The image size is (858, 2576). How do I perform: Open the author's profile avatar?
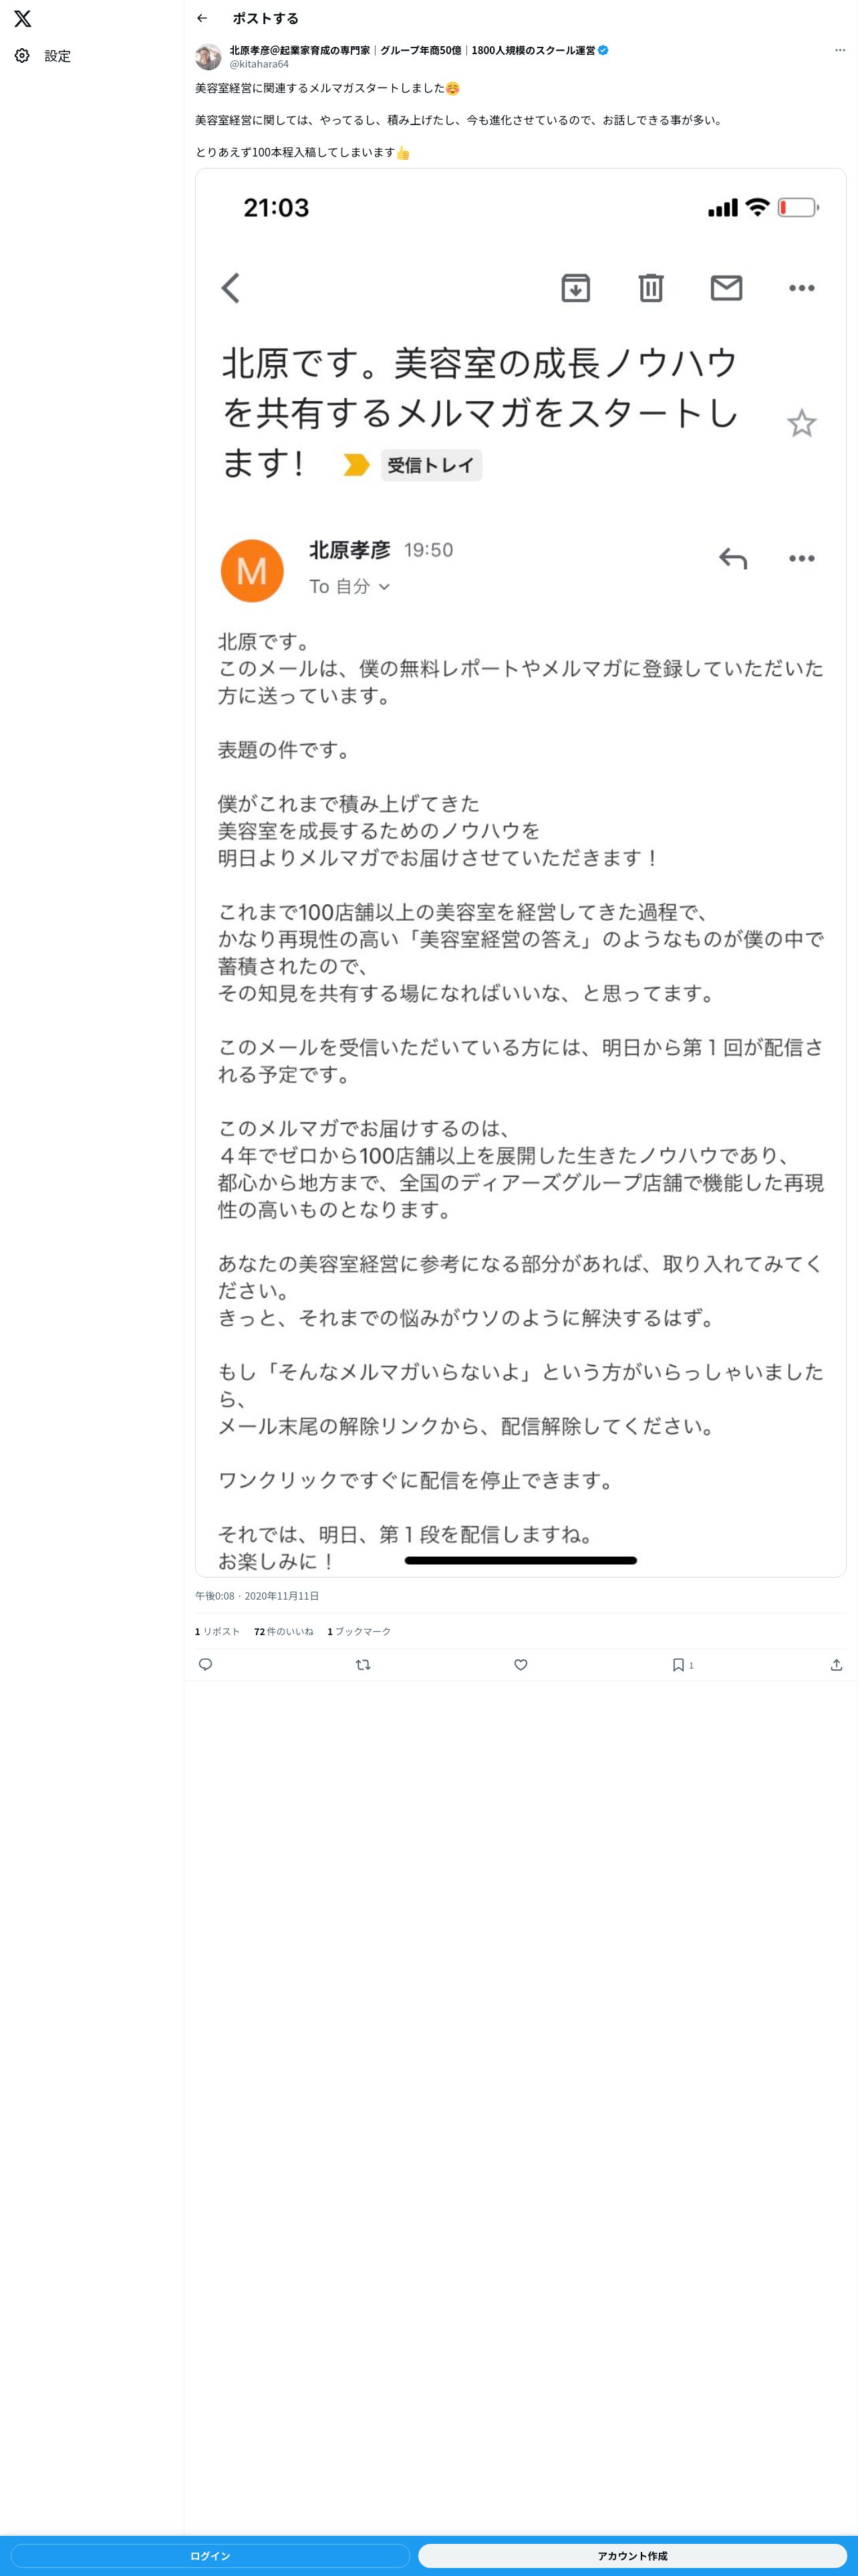(208, 57)
